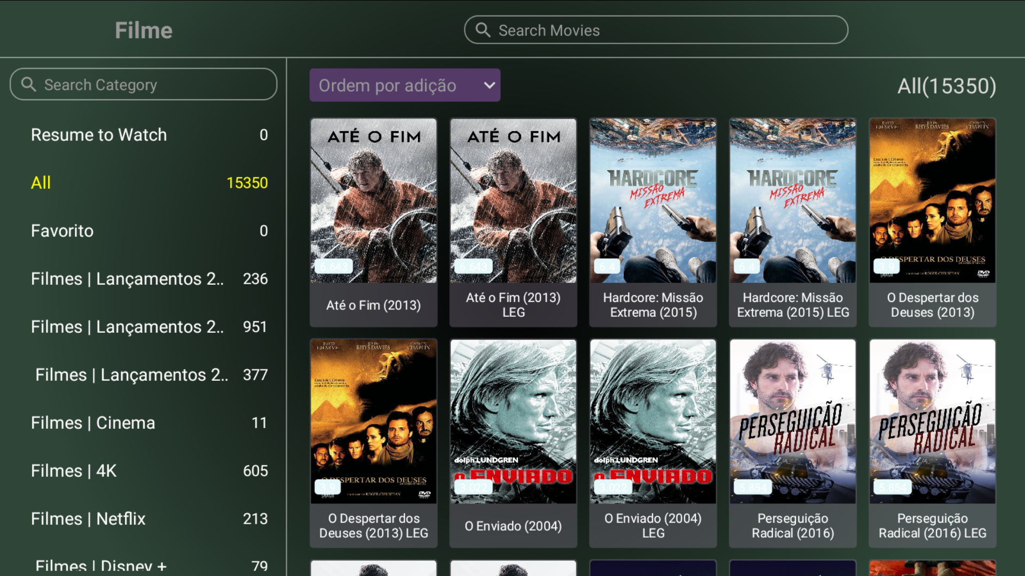Open Perseguição Radical (2016) LEG thumbnail
The image size is (1025, 576).
[932, 421]
